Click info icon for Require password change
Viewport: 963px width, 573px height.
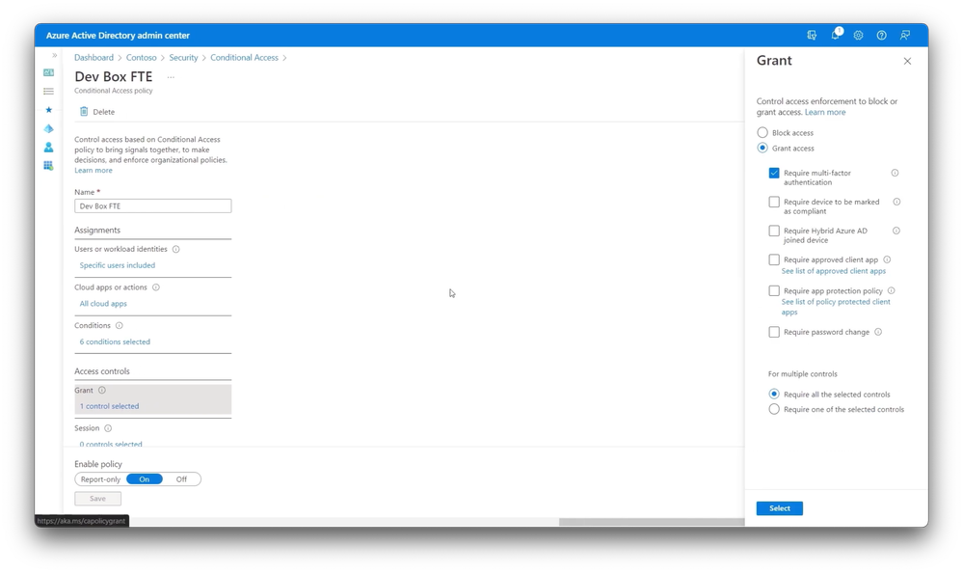point(878,332)
